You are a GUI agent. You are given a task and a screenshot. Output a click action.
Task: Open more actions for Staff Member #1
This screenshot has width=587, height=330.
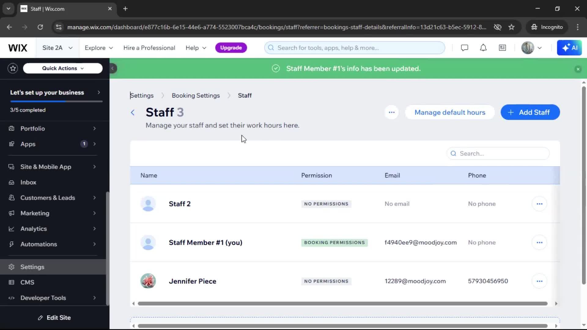tap(539, 243)
